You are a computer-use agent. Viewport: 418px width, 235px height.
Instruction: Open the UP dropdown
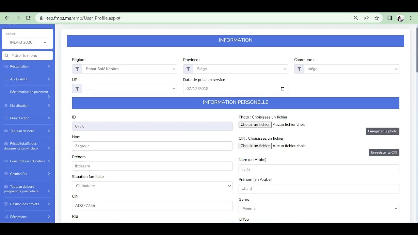coord(130,89)
